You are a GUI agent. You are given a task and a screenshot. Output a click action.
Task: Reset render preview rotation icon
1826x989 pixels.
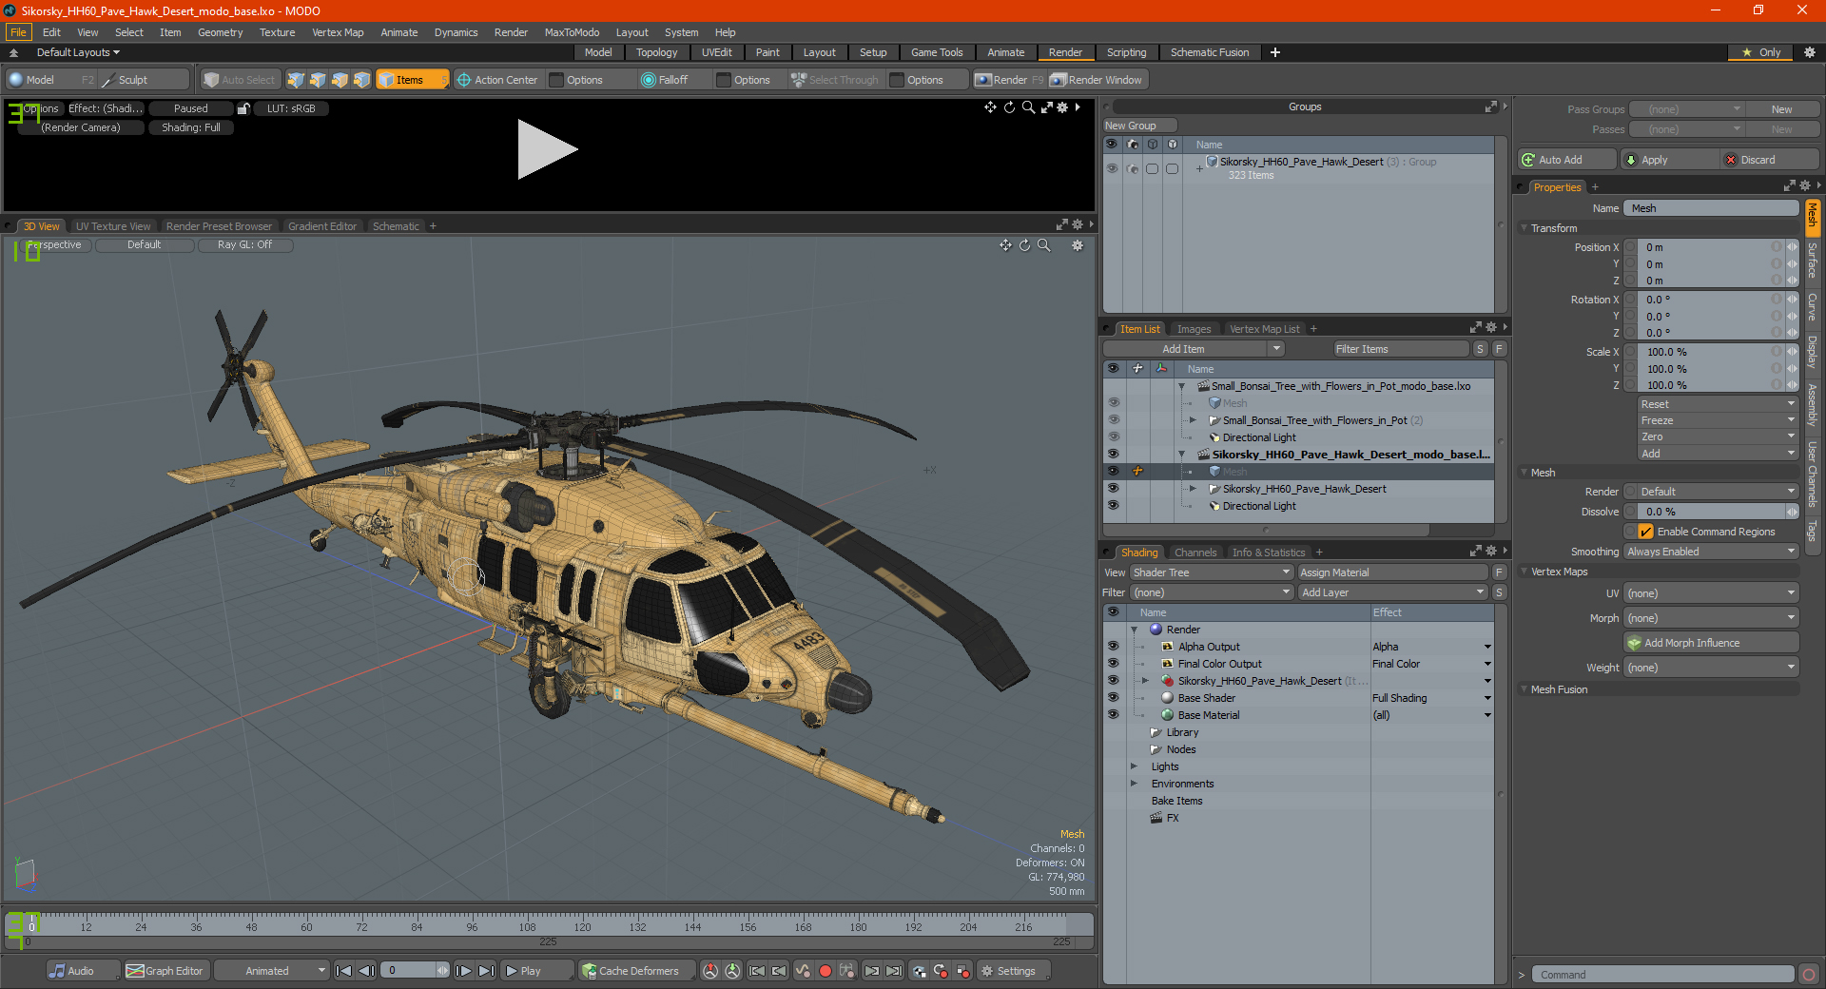coord(1009,107)
